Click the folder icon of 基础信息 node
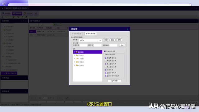This screenshot has width=199, height=112. pos(77,52)
